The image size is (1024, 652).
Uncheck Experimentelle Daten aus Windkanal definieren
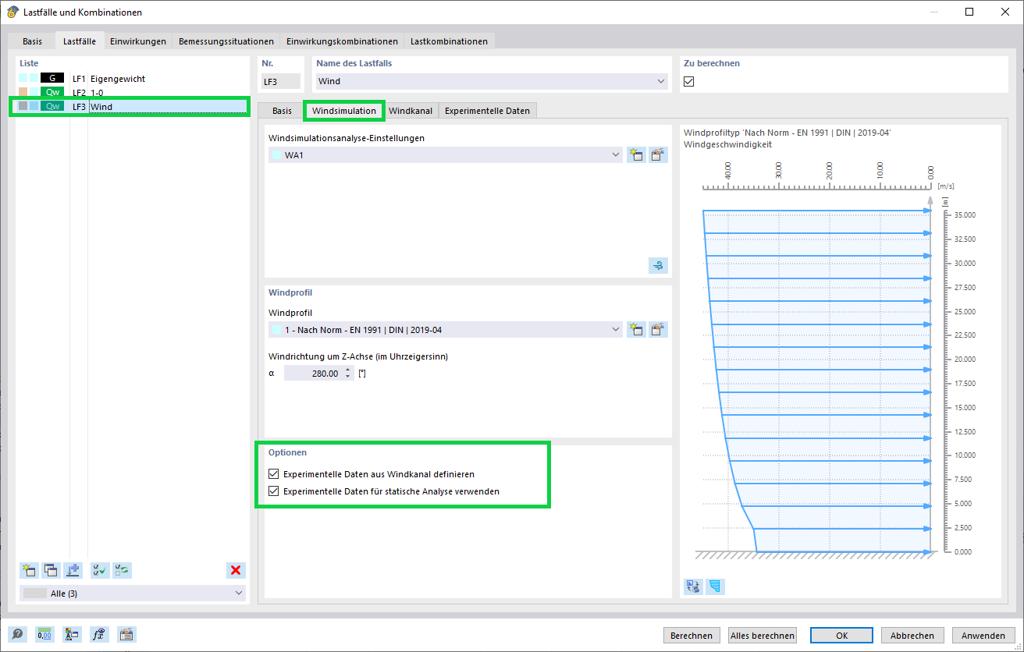(273, 473)
